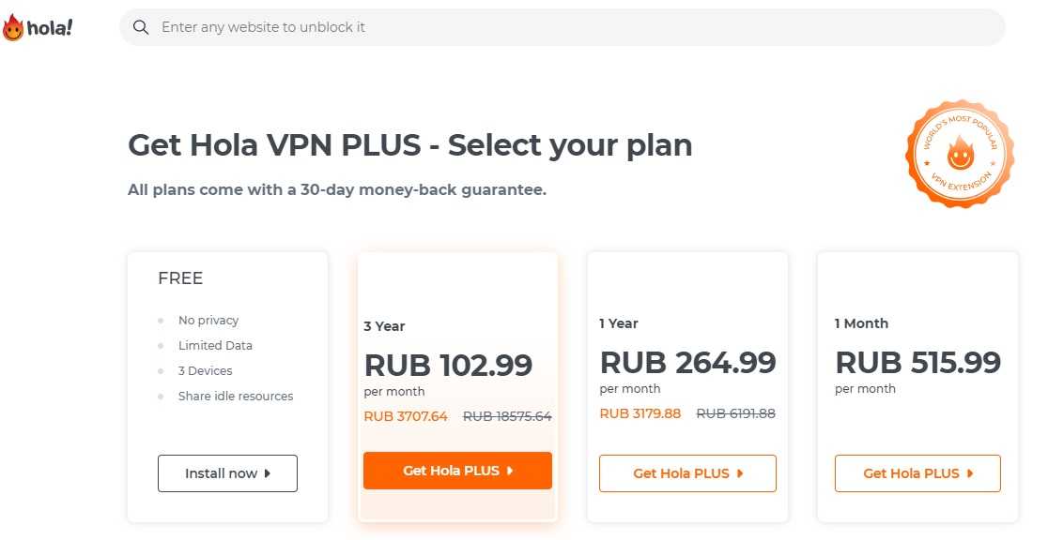Select the FREE plan heading
Image resolution: width=1048 pixels, height=540 pixels.
click(x=180, y=278)
